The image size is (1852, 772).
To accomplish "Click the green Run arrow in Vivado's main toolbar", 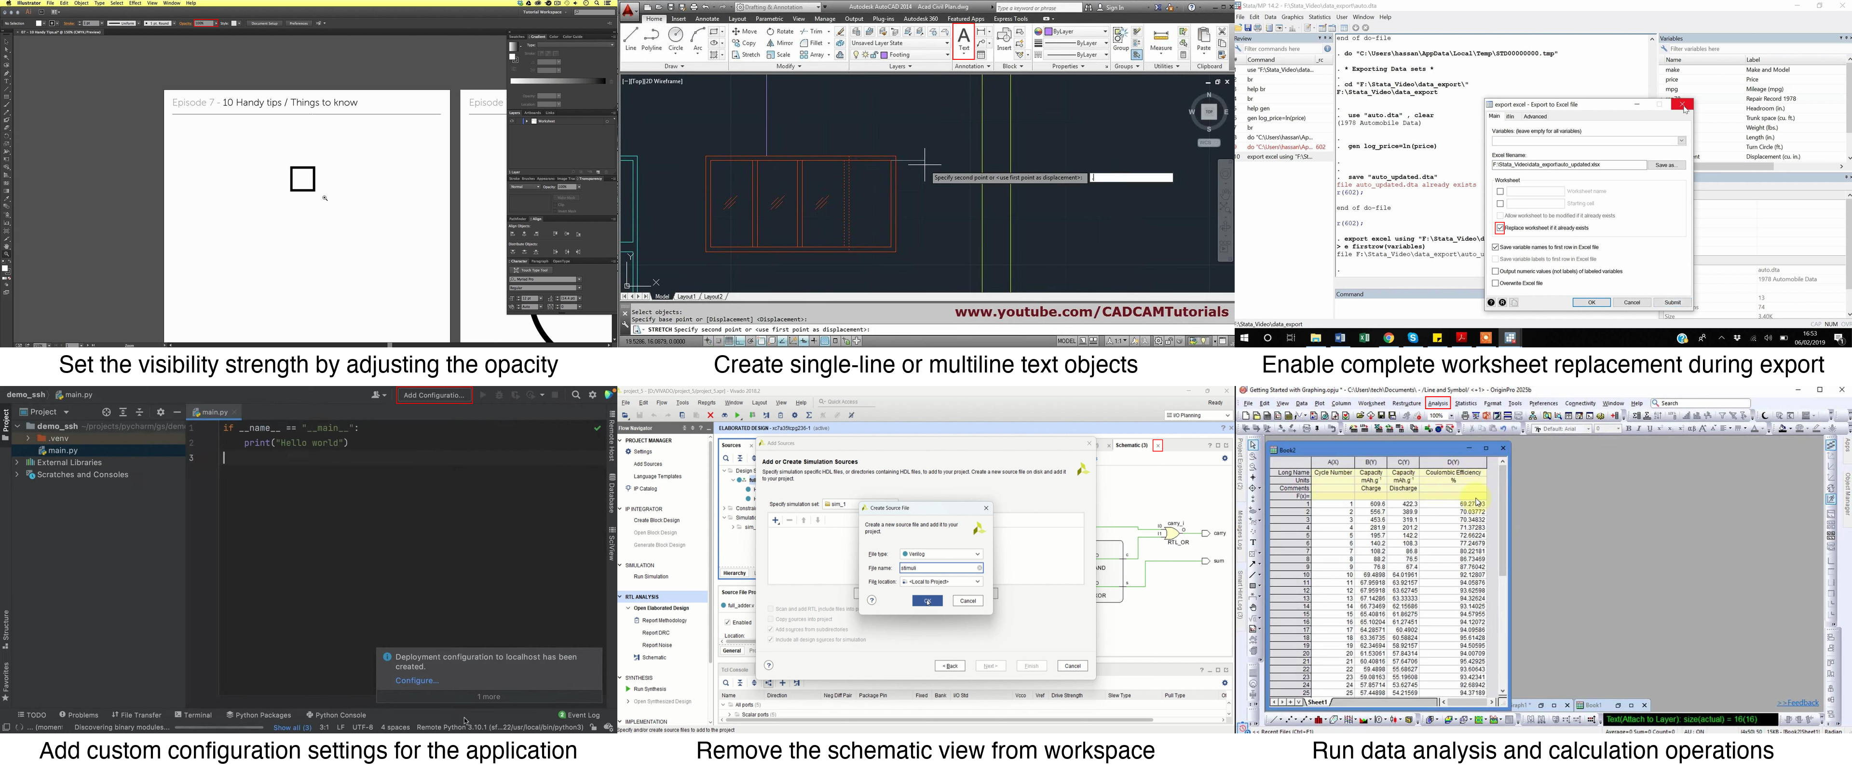I will [737, 415].
